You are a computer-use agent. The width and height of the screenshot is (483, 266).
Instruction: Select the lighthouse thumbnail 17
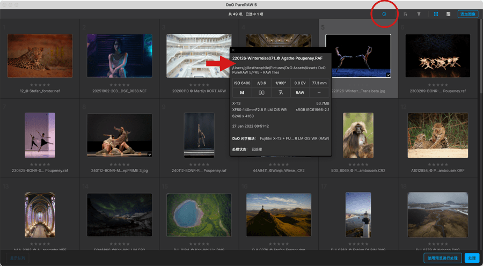click(x=358, y=215)
